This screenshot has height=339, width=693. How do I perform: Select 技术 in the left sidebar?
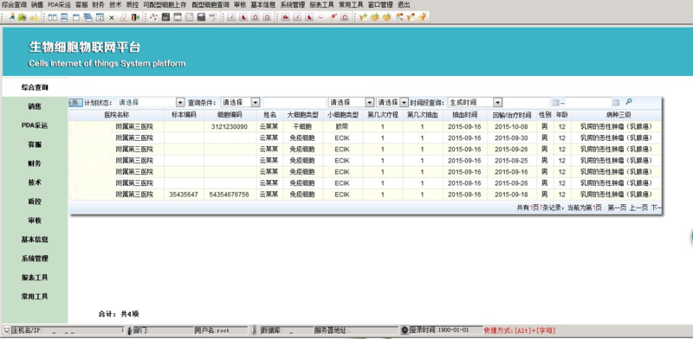click(x=35, y=182)
